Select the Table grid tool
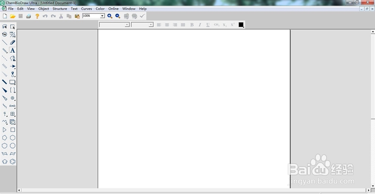 coord(12,114)
